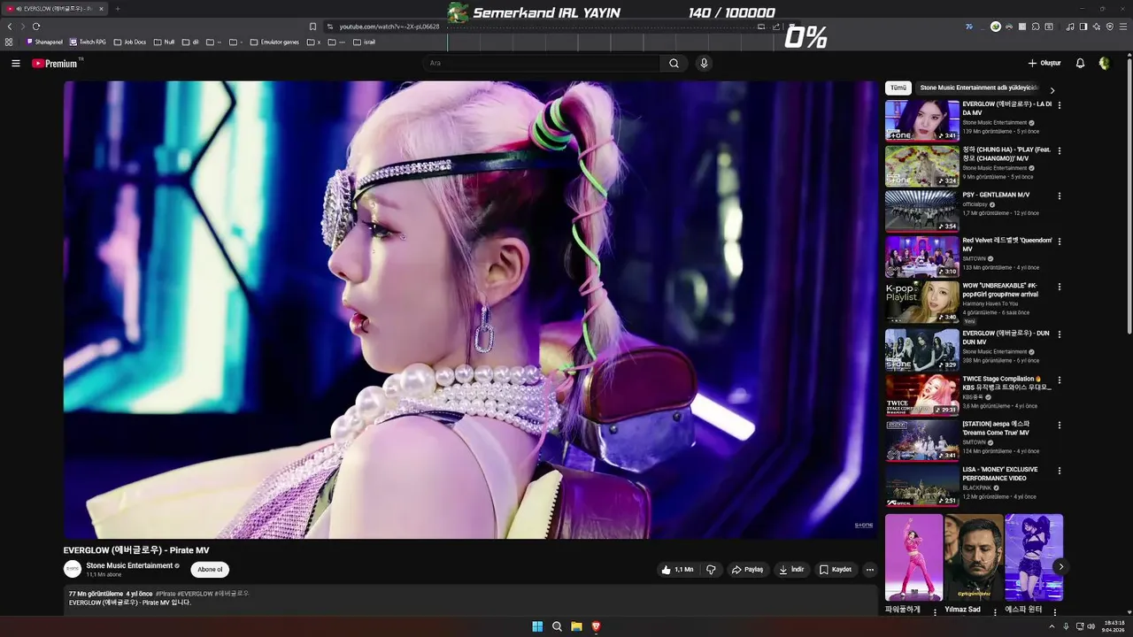This screenshot has width=1133, height=637.
Task: Open more actions under the video
Action: [870, 570]
